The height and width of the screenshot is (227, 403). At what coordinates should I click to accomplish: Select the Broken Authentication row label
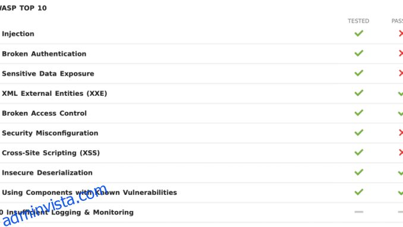44,54
